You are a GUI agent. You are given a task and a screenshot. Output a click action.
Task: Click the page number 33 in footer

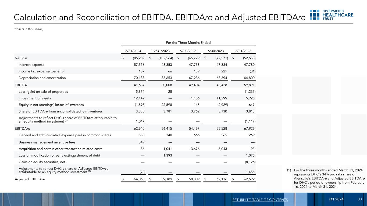click(x=360, y=199)
